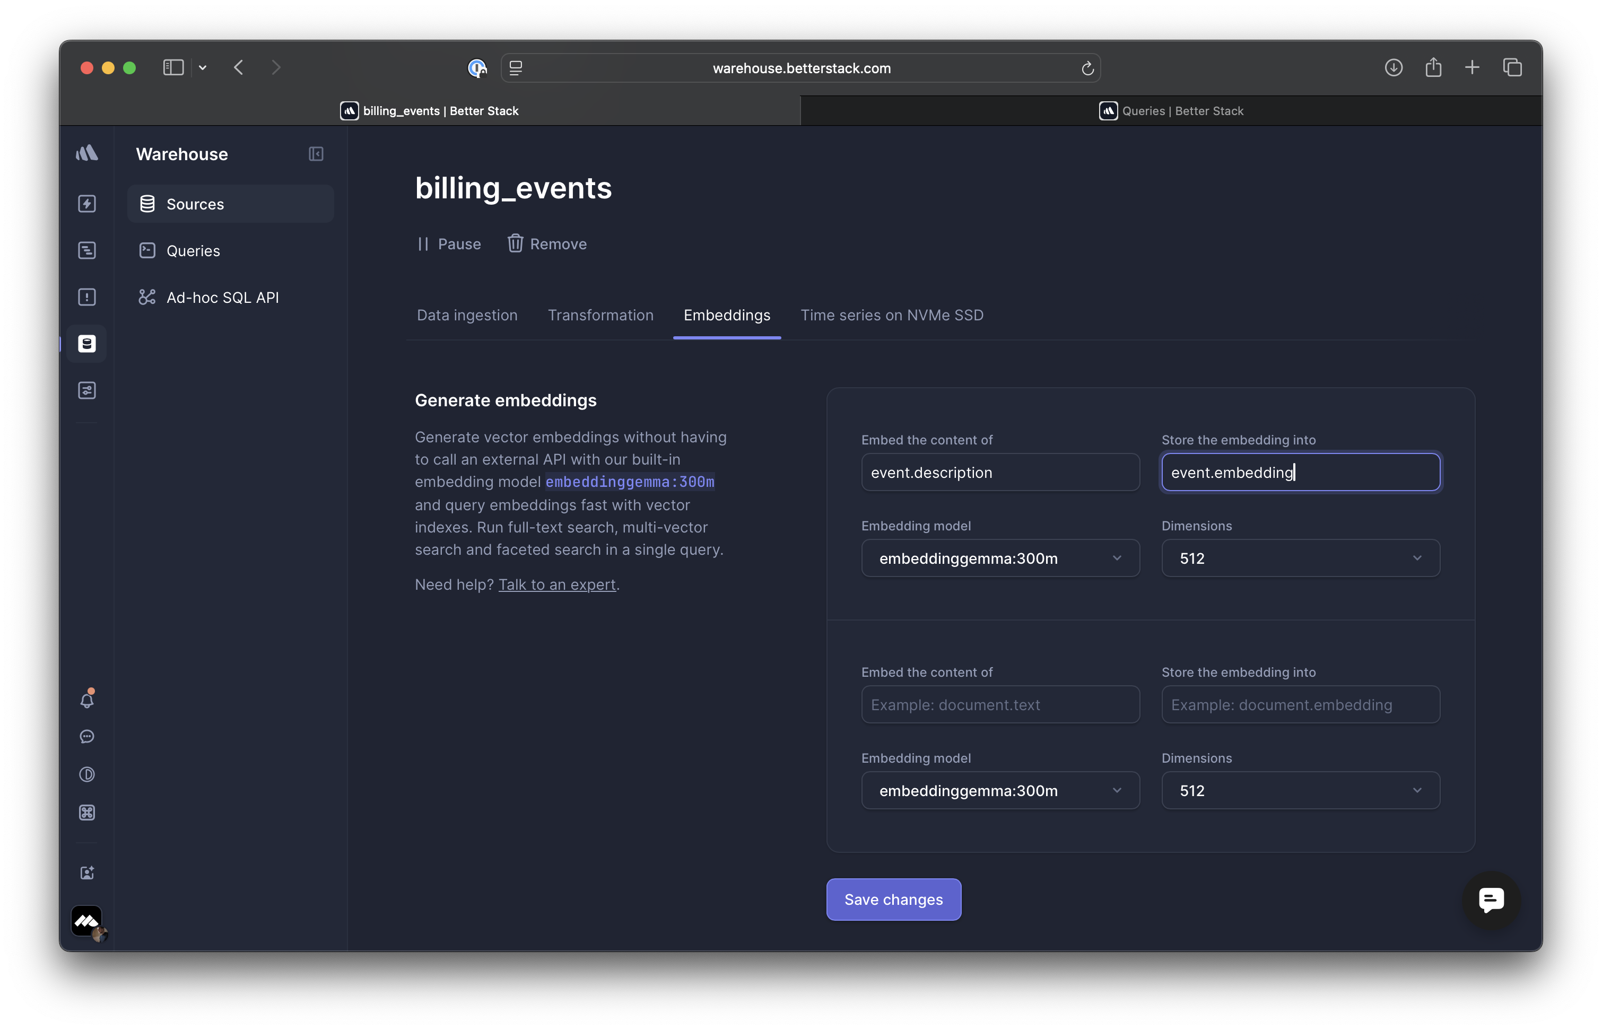This screenshot has width=1602, height=1030.
Task: Expand the first Embedding model dropdown
Action: point(1000,558)
